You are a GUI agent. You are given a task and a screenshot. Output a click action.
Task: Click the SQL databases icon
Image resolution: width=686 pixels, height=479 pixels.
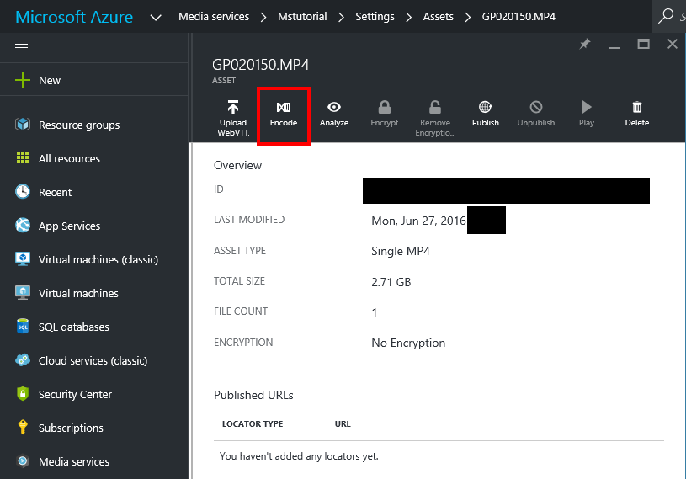[23, 326]
